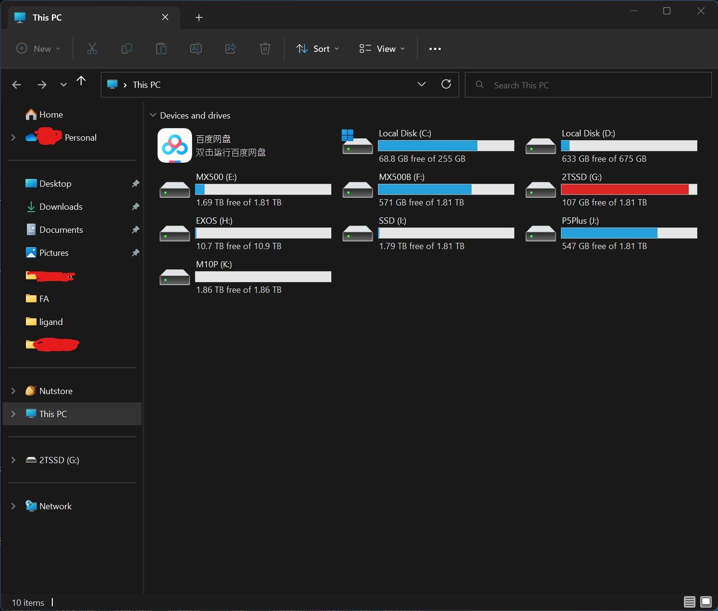Click the Copy icon in toolbar
The image size is (718, 611).
pyautogui.click(x=127, y=48)
